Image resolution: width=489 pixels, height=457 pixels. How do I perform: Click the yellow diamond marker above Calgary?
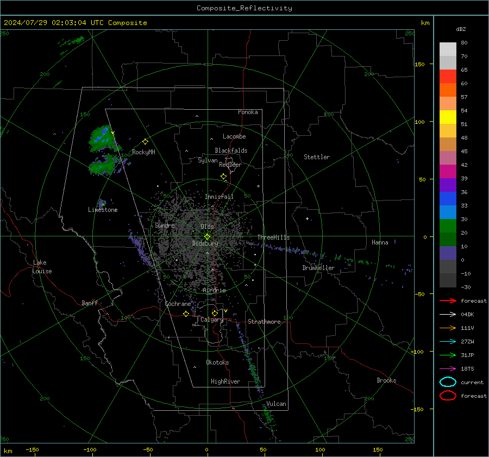[x=215, y=313]
